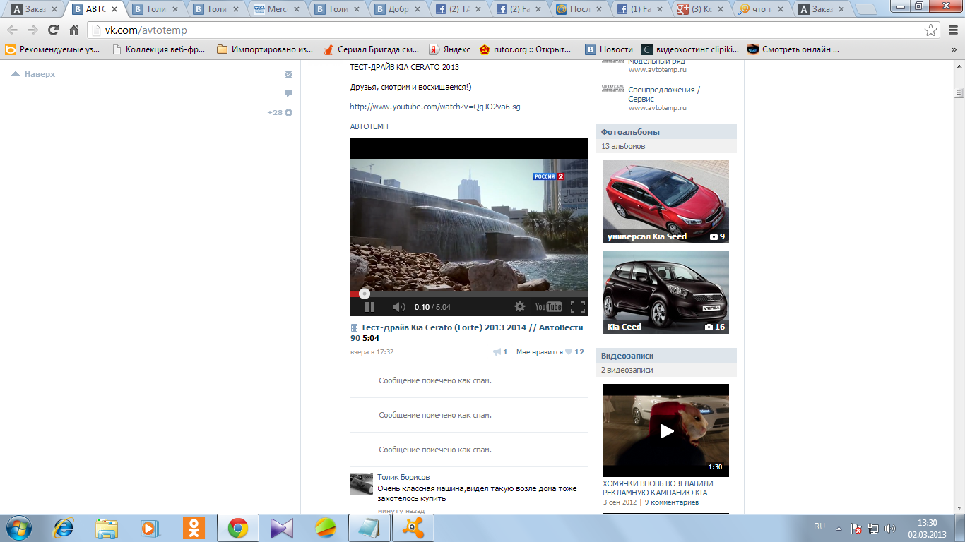This screenshot has height=542, width=965.
Task: Seek using the video progress bar handle
Action: coord(365,293)
